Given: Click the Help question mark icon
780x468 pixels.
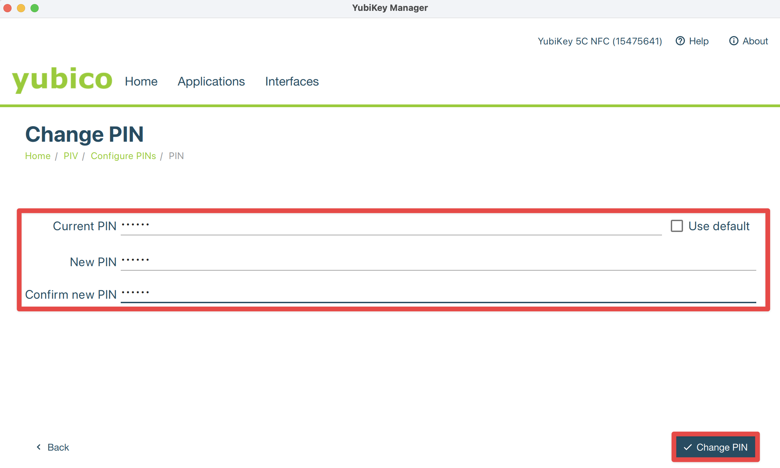Looking at the screenshot, I should pyautogui.click(x=680, y=41).
